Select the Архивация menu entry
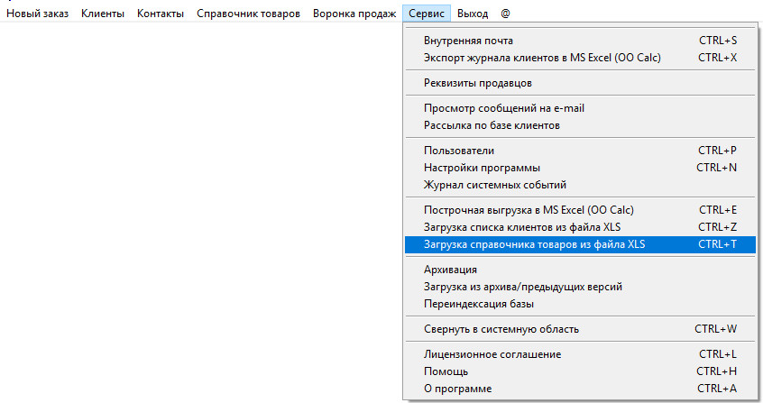This screenshot has height=403, width=763. coord(450,270)
